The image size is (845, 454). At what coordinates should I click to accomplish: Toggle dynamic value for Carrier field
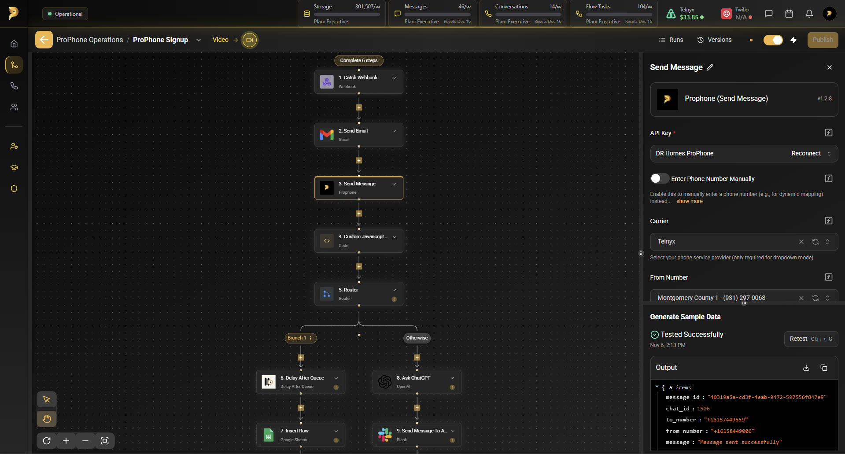tap(829, 221)
